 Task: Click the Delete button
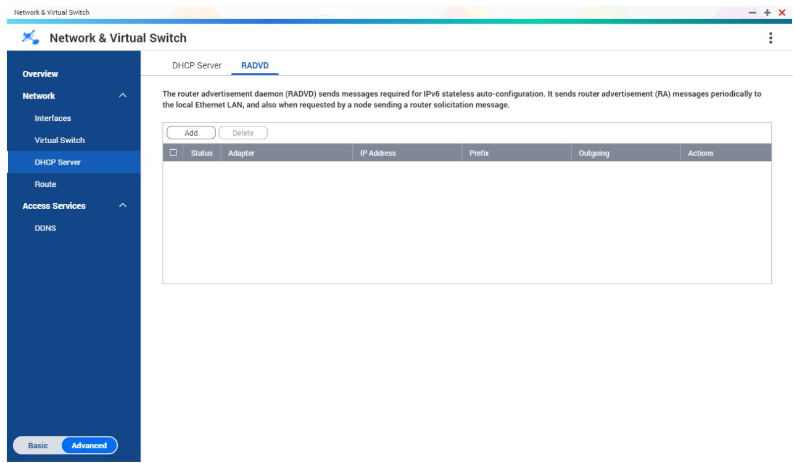tap(242, 132)
